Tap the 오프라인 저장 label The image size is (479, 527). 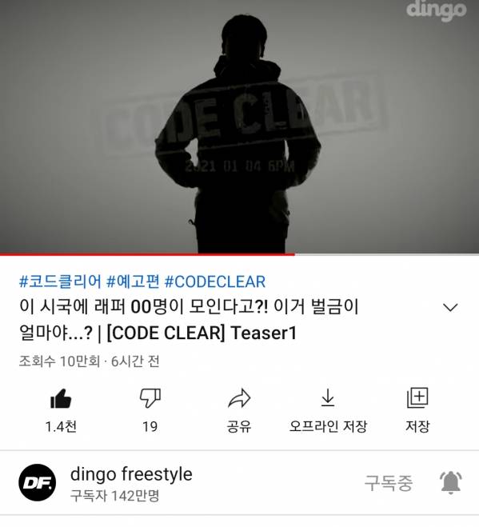tap(328, 426)
